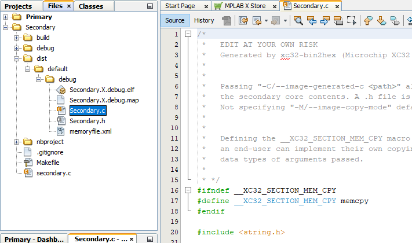The image size is (412, 243).
Task: Switch to the Projects tab
Action: (x=19, y=6)
